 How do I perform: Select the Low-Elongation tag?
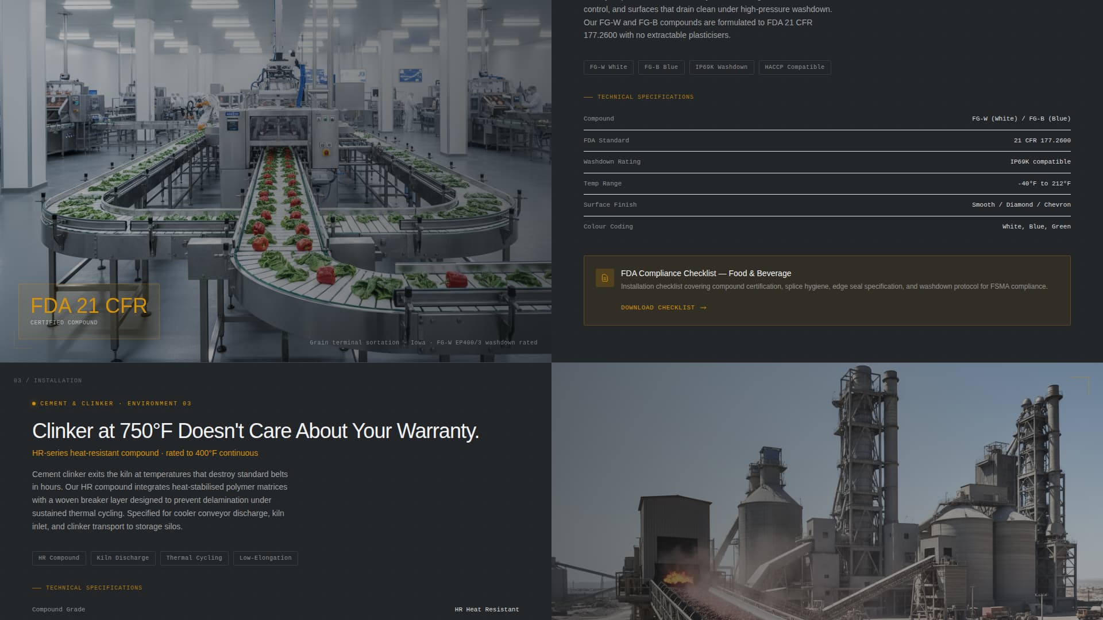(265, 557)
